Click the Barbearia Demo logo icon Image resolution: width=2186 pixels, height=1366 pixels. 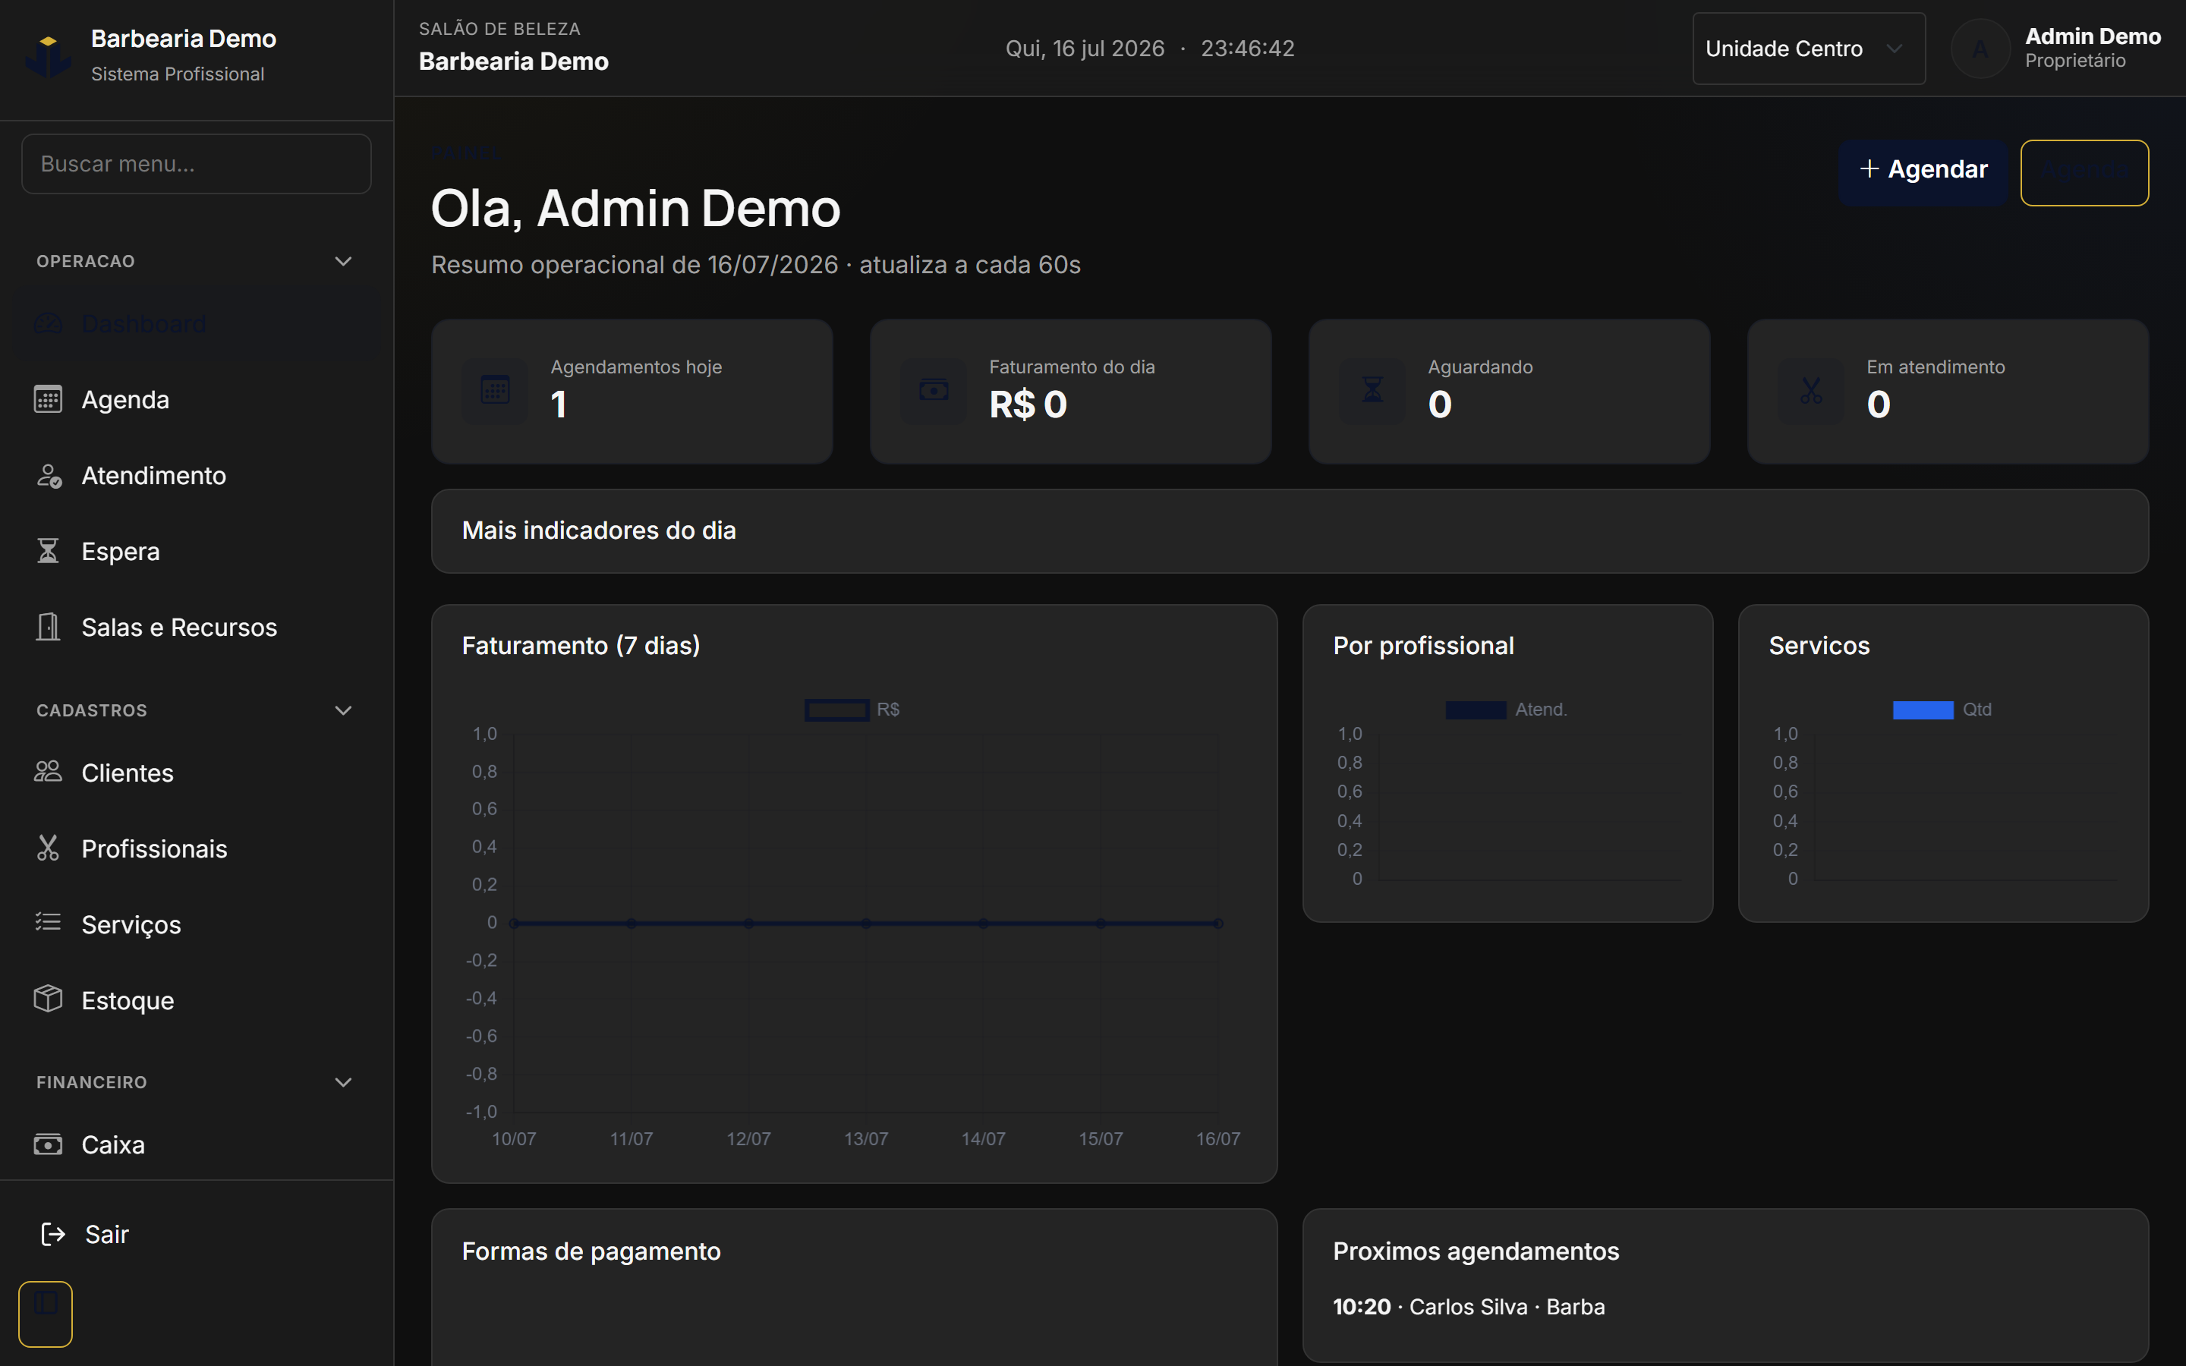48,56
